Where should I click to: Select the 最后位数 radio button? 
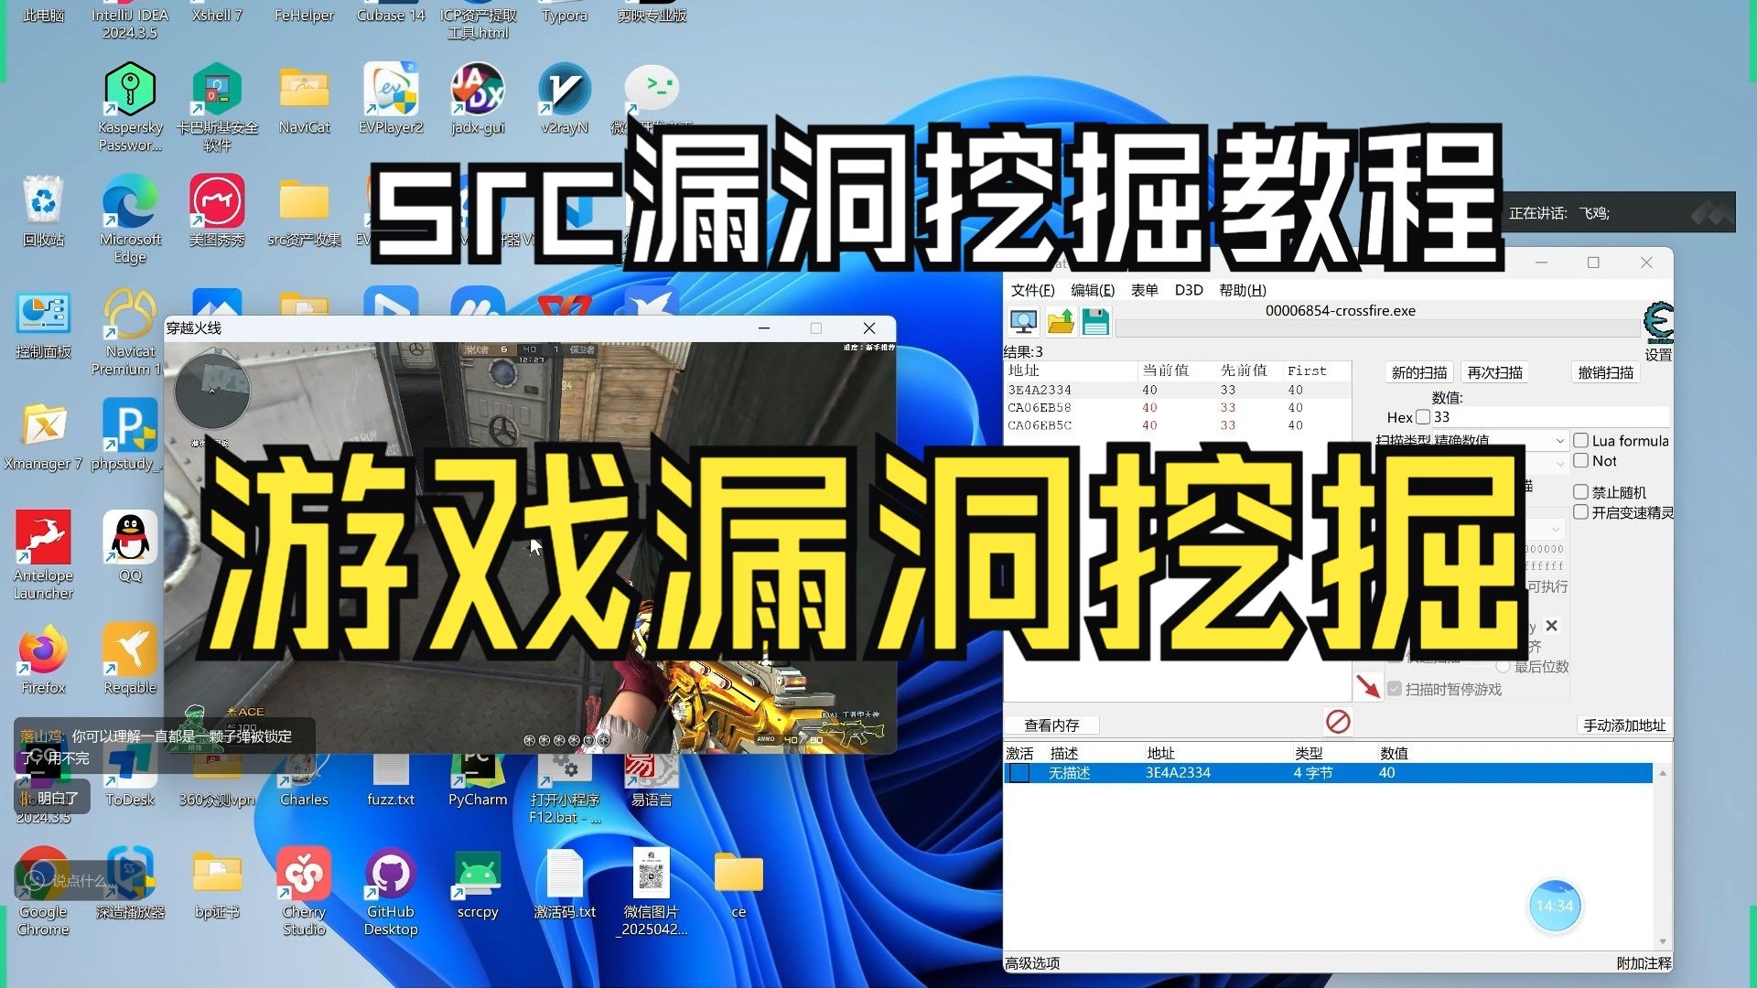1503,666
